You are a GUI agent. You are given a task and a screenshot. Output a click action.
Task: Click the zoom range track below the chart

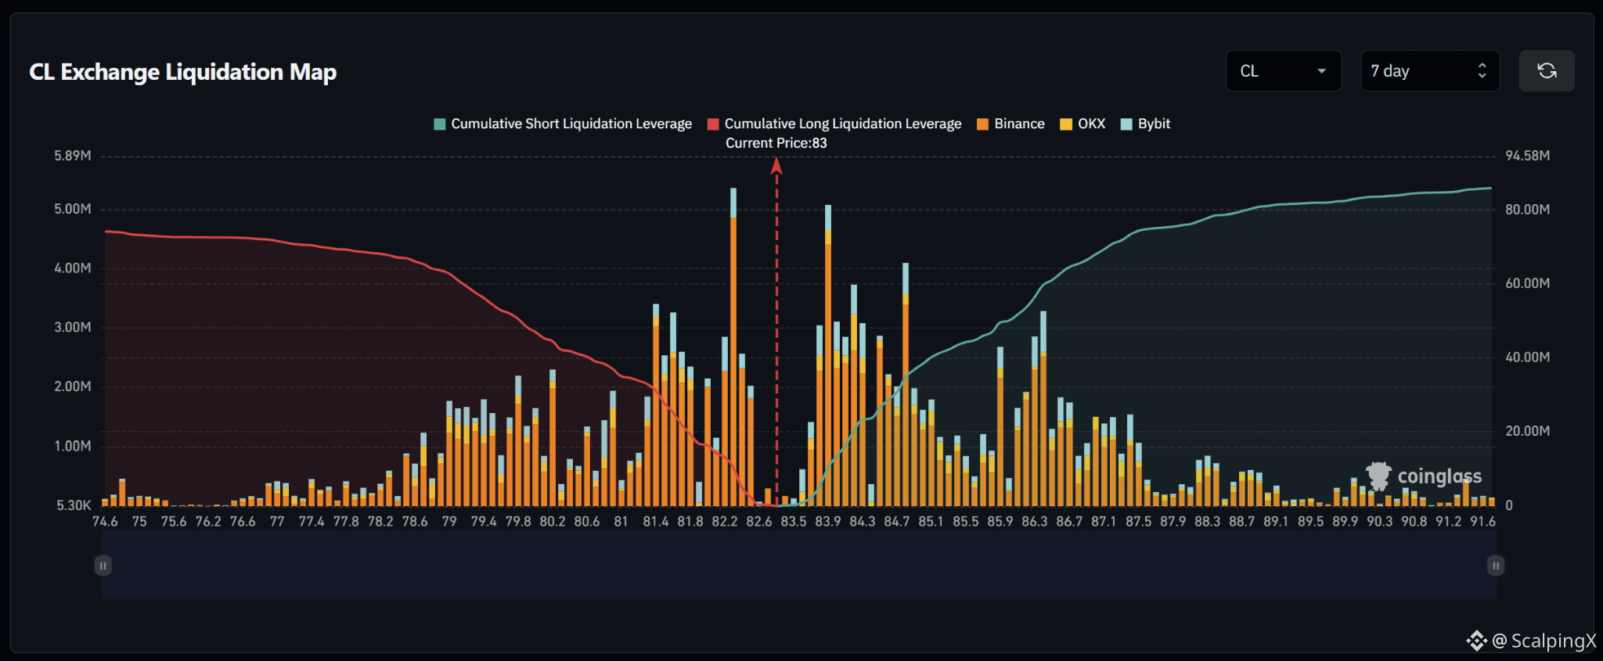[x=799, y=566]
